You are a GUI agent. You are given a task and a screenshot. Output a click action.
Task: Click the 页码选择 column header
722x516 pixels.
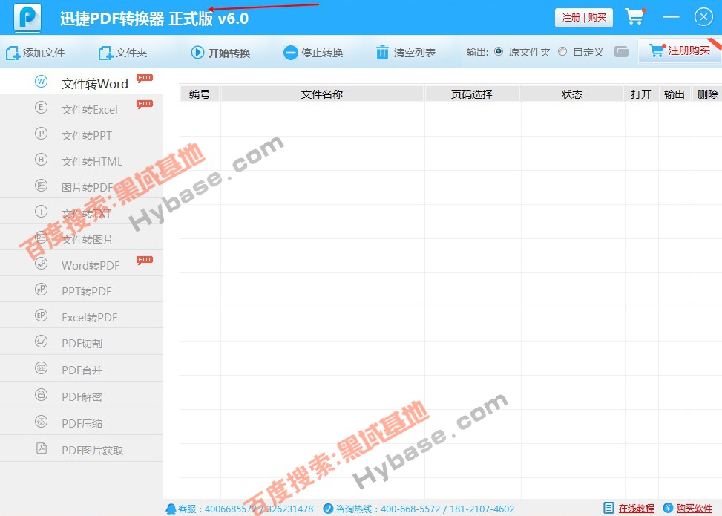[472, 94]
